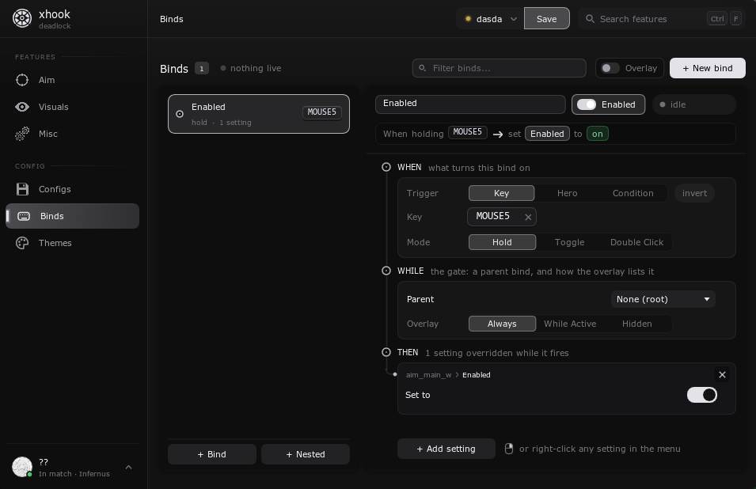
Task: Toggle the invert trigger option
Action: 694,193
